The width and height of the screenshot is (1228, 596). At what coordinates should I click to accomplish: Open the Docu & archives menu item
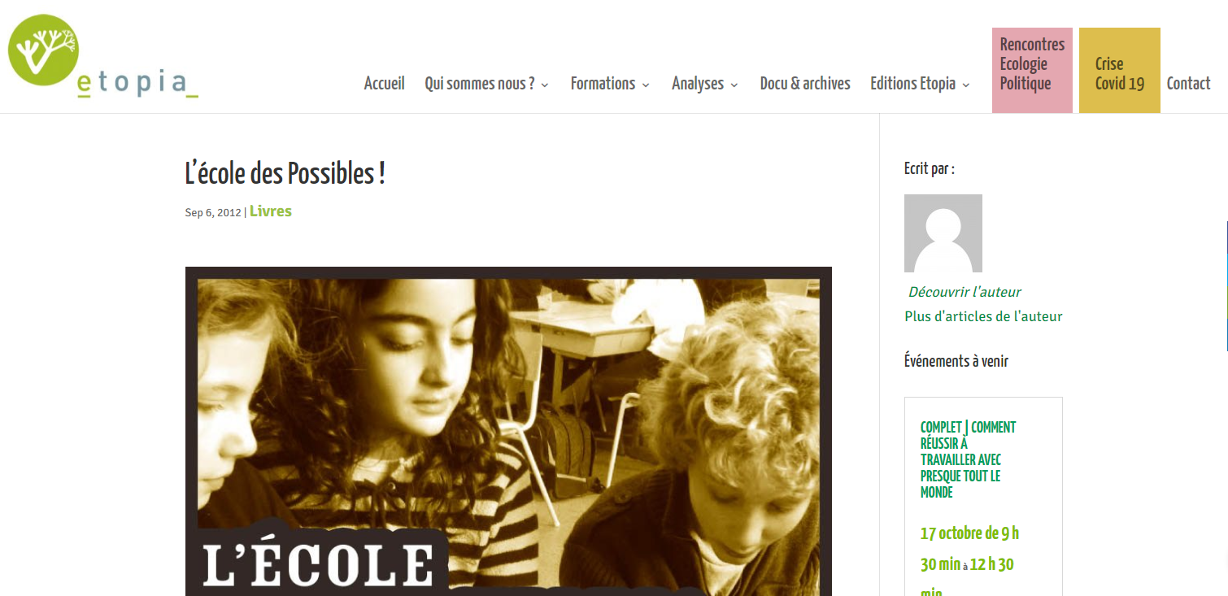805,83
